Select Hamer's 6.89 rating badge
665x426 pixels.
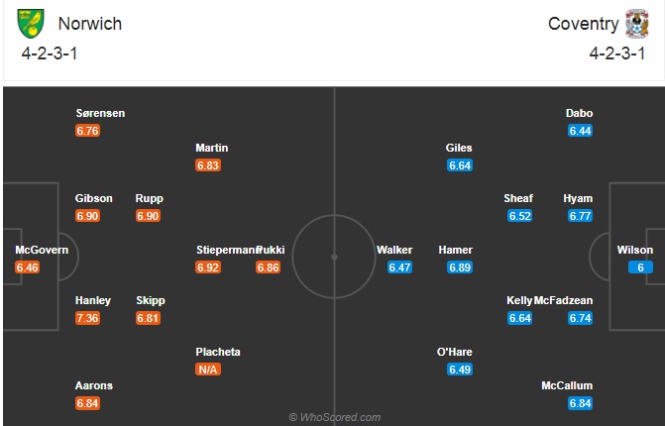point(460,267)
